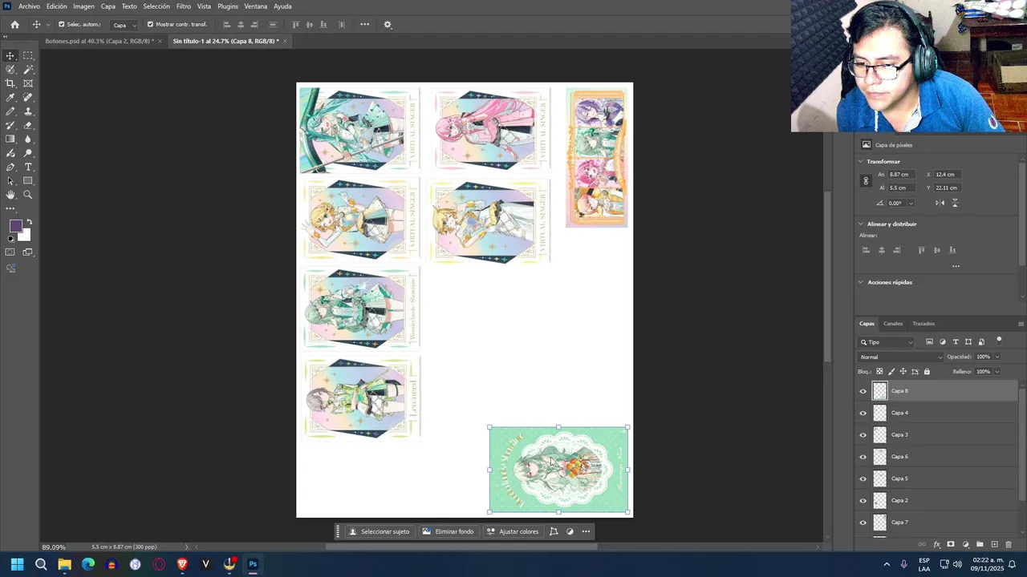Screen dimensions: 1027x577
Task: Open the Normal blend mode dropdown
Action: tap(900, 357)
